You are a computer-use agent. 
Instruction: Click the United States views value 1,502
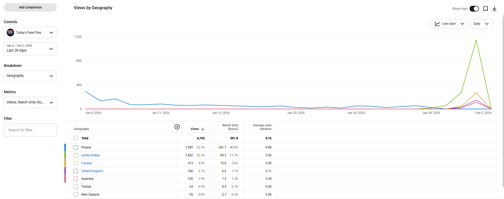189,155
